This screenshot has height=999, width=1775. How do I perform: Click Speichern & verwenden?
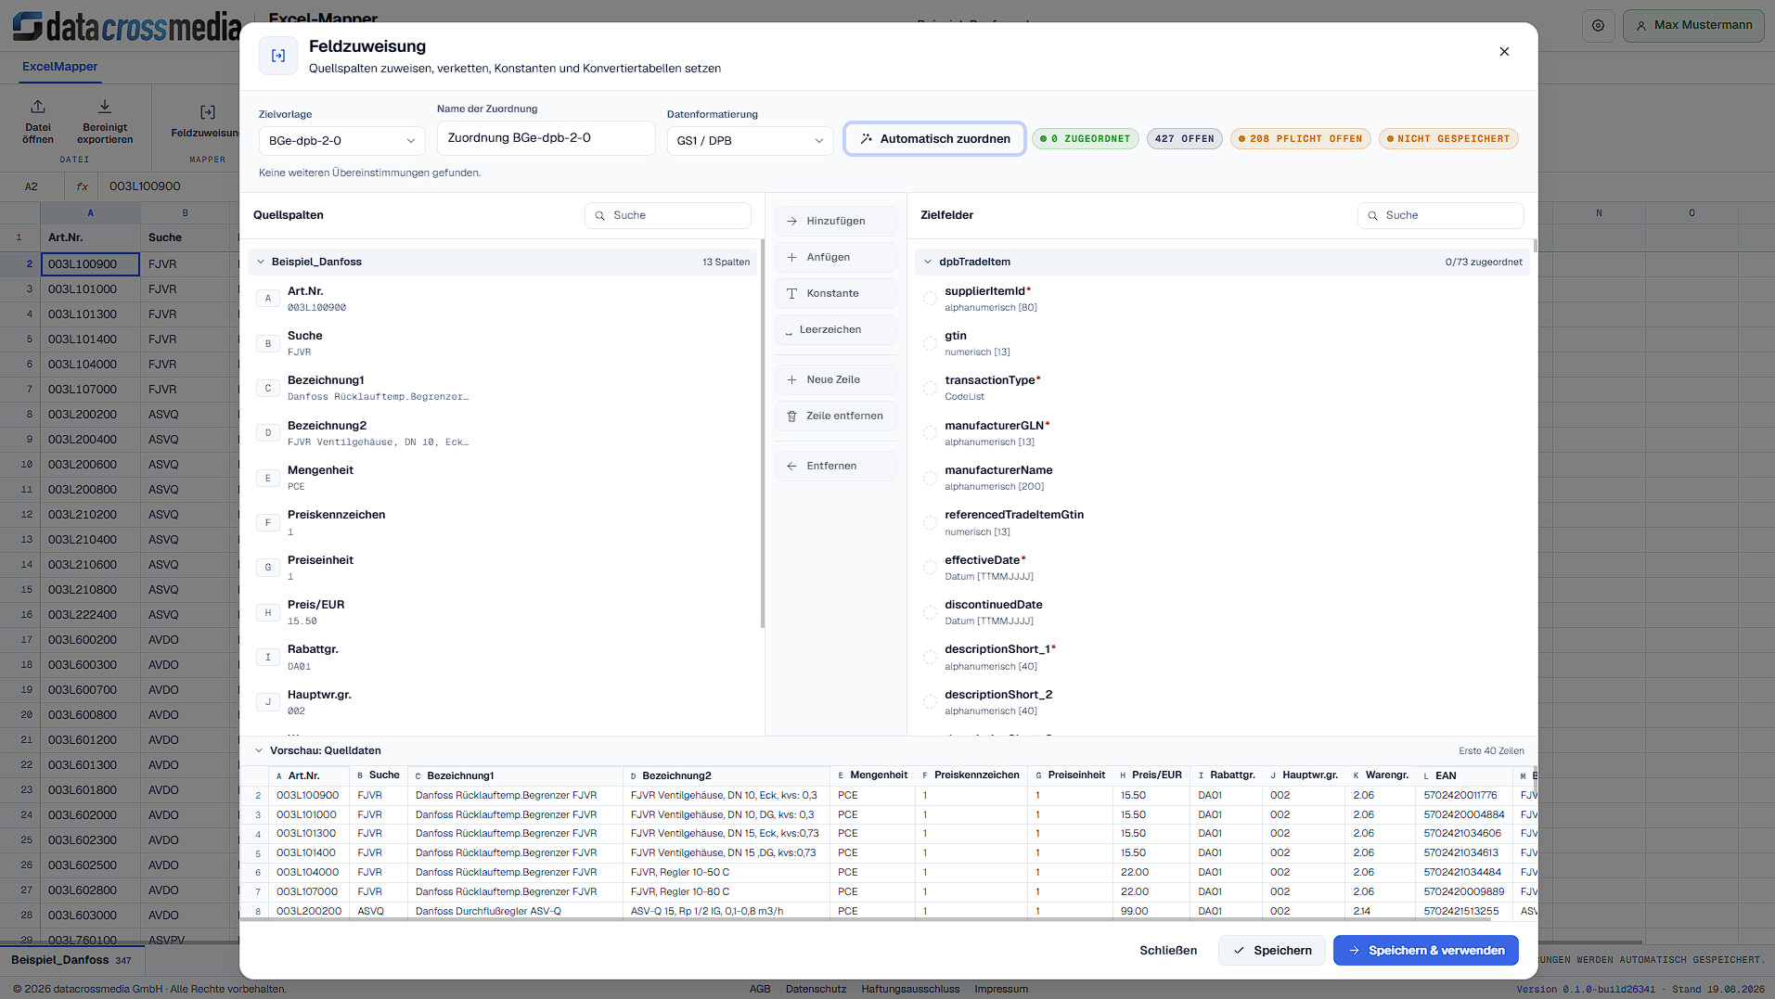pos(1425,951)
